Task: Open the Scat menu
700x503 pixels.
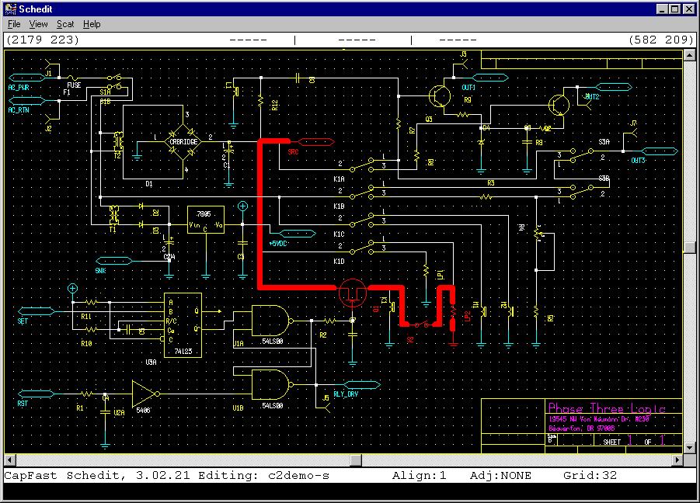Action: pos(64,24)
